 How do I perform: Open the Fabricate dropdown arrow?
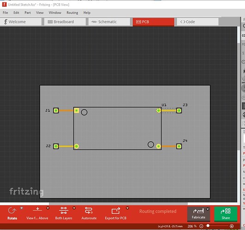point(208,209)
